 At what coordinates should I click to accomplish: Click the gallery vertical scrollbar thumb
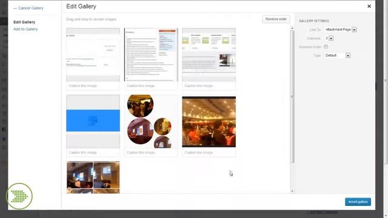point(292,97)
